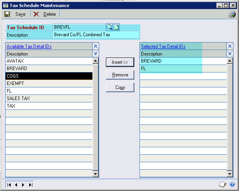Viewport: 239px width, 191px height.
Task: Select BREVARD in the selected list
Action: pos(183,61)
